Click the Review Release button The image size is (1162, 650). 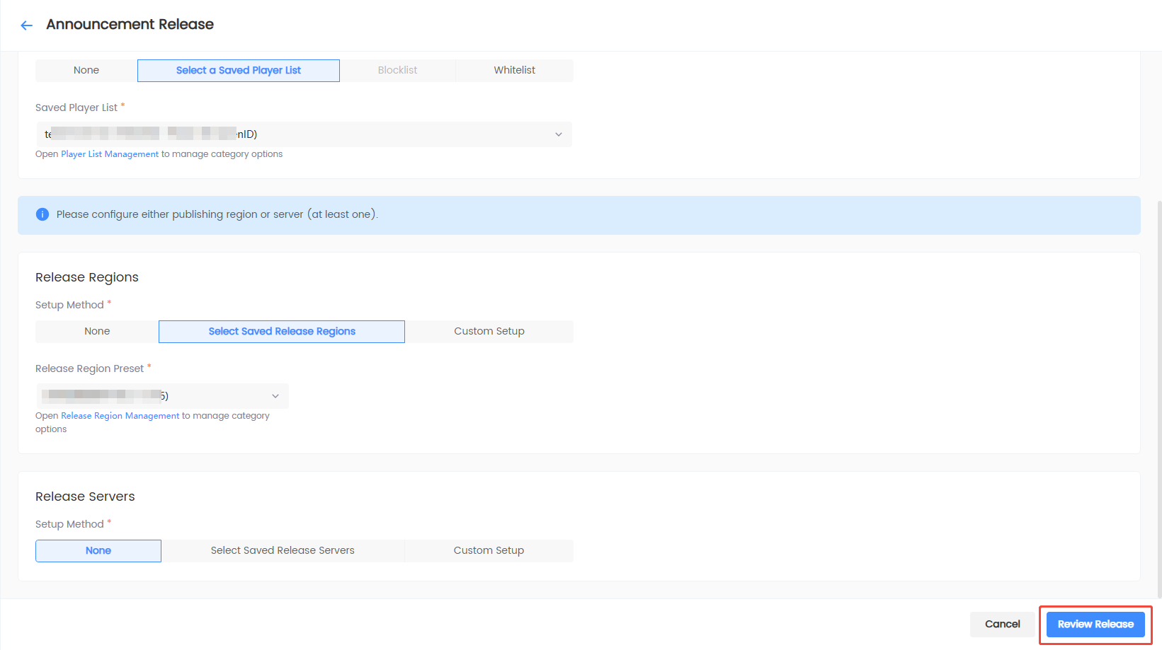click(1095, 625)
